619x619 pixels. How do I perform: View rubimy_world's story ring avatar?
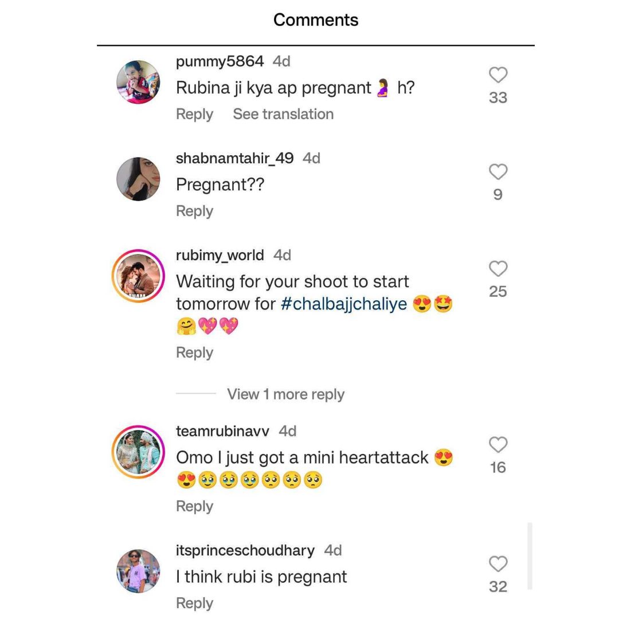(138, 276)
